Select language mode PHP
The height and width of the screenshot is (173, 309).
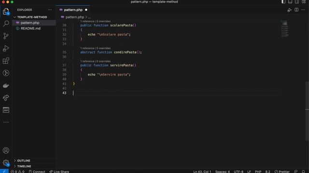pyautogui.click(x=258, y=172)
